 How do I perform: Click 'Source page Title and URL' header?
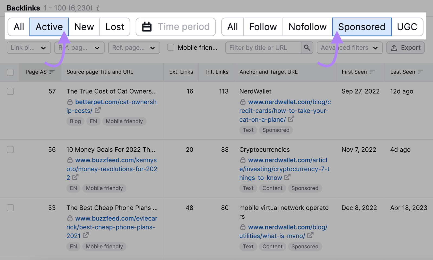tap(100, 72)
